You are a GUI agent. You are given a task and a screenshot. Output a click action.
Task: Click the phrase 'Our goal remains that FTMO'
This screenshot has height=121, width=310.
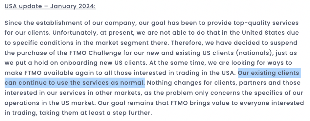click(143, 103)
